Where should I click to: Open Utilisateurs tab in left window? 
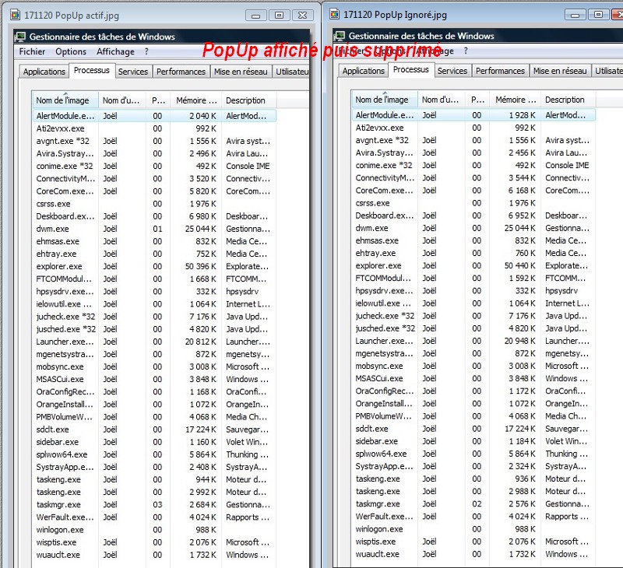click(x=291, y=72)
